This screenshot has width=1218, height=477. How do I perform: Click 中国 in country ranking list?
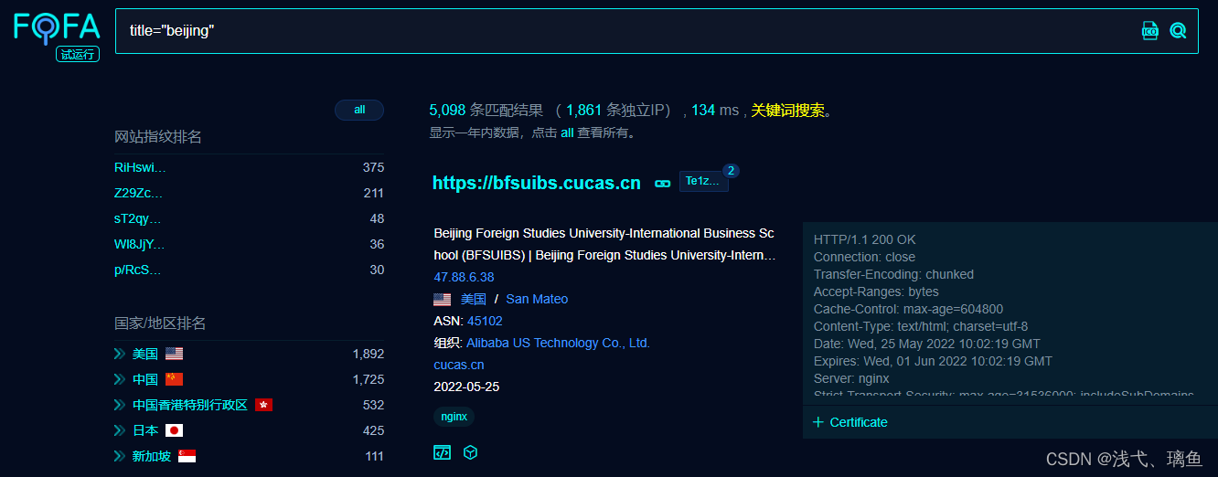tap(144, 379)
